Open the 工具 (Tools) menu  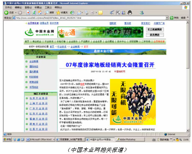[48, 7]
